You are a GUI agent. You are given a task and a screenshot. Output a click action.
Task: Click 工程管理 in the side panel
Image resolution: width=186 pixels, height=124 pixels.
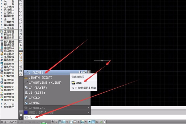pos(9,32)
